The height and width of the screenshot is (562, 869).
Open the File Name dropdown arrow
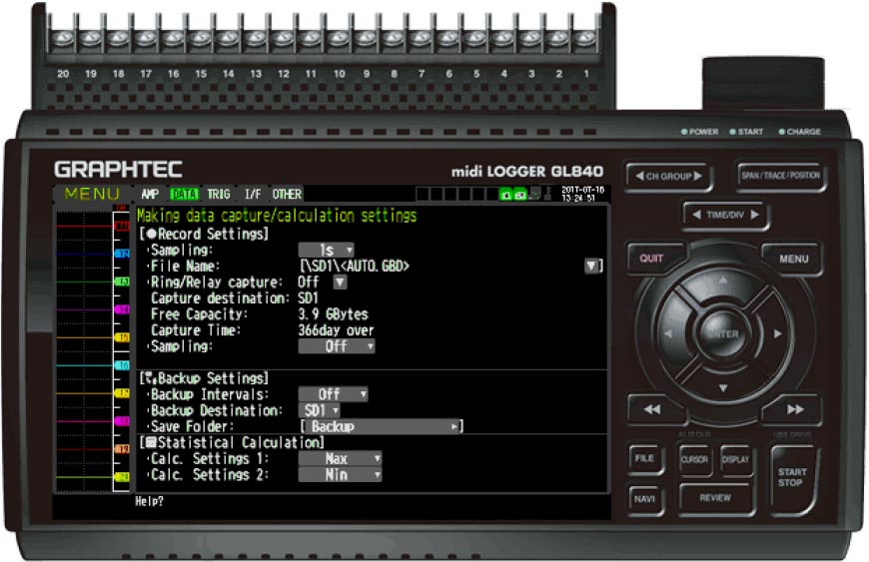tap(592, 266)
